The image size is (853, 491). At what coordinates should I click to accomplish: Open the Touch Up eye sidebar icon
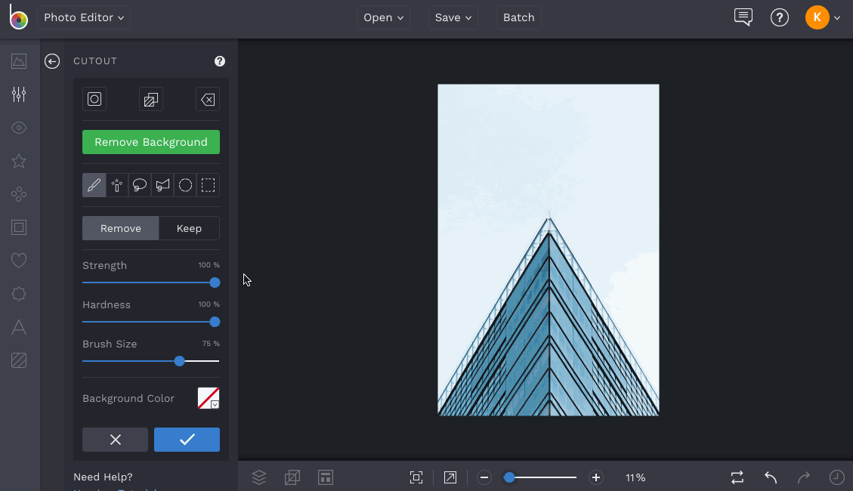pyautogui.click(x=19, y=128)
